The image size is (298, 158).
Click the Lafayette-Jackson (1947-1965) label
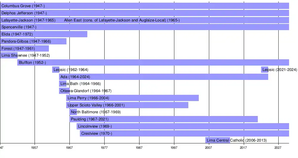pyautogui.click(x=28, y=20)
